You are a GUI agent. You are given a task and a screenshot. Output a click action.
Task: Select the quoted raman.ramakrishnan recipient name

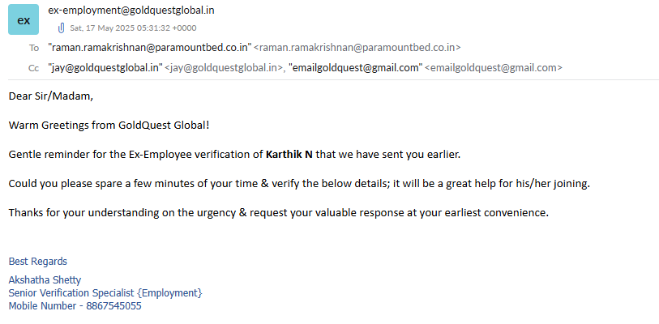coord(149,48)
